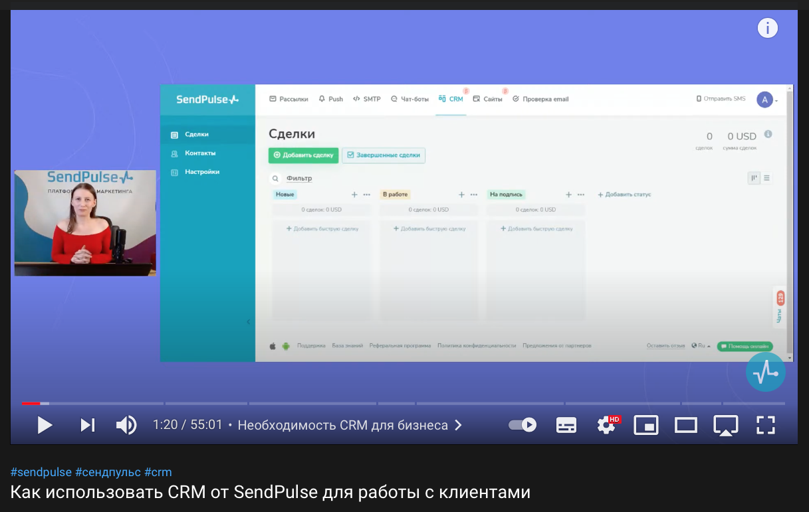Open the Чаты side panel
The image size is (809, 512).
pyautogui.click(x=780, y=307)
